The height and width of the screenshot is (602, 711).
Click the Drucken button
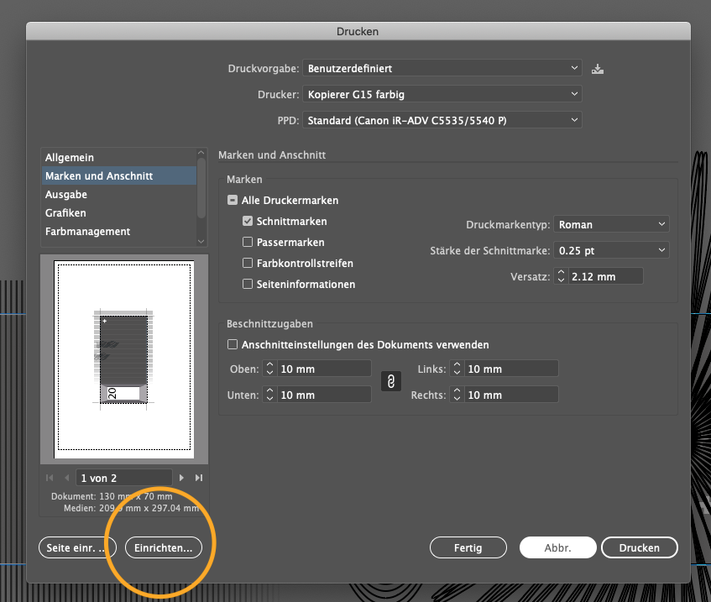pos(639,547)
